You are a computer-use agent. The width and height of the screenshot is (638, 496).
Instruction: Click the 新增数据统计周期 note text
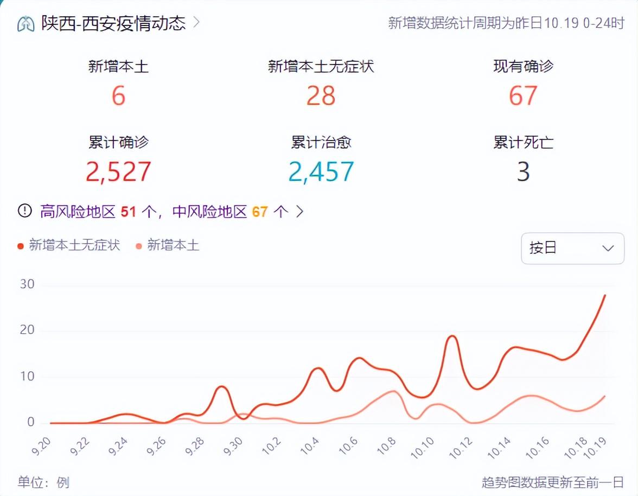click(506, 23)
